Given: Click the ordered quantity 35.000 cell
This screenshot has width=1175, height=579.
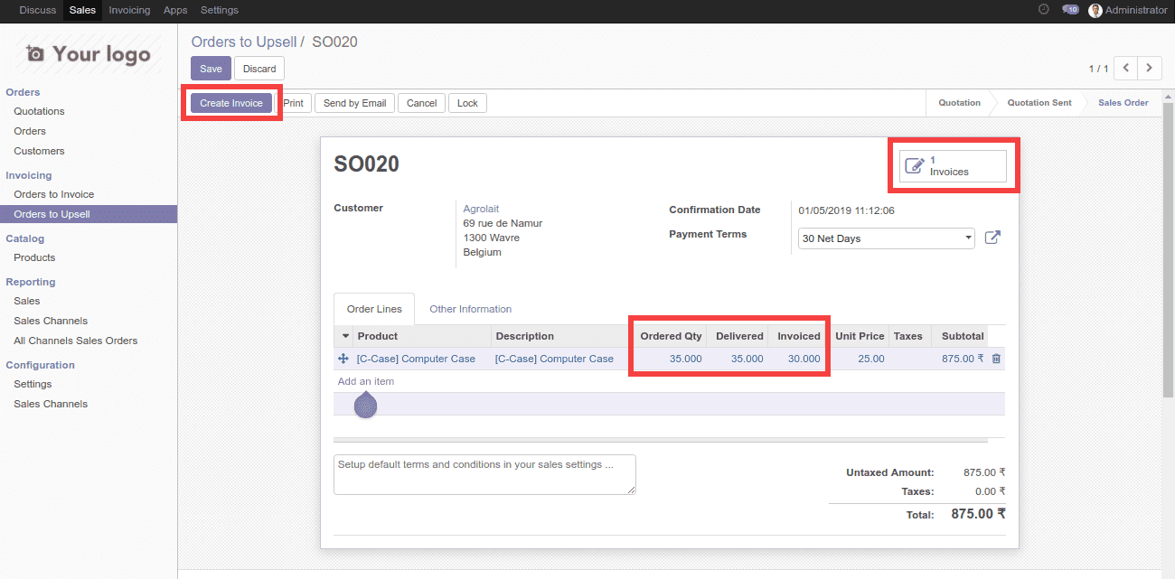Looking at the screenshot, I should pos(669,359).
